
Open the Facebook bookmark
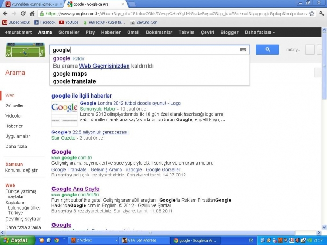45,22
